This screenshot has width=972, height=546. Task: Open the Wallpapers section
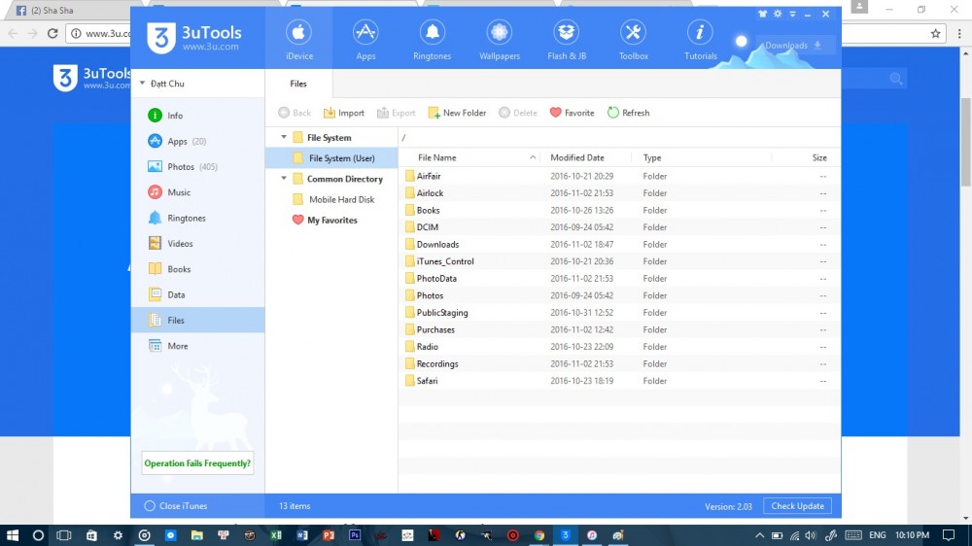click(x=499, y=39)
